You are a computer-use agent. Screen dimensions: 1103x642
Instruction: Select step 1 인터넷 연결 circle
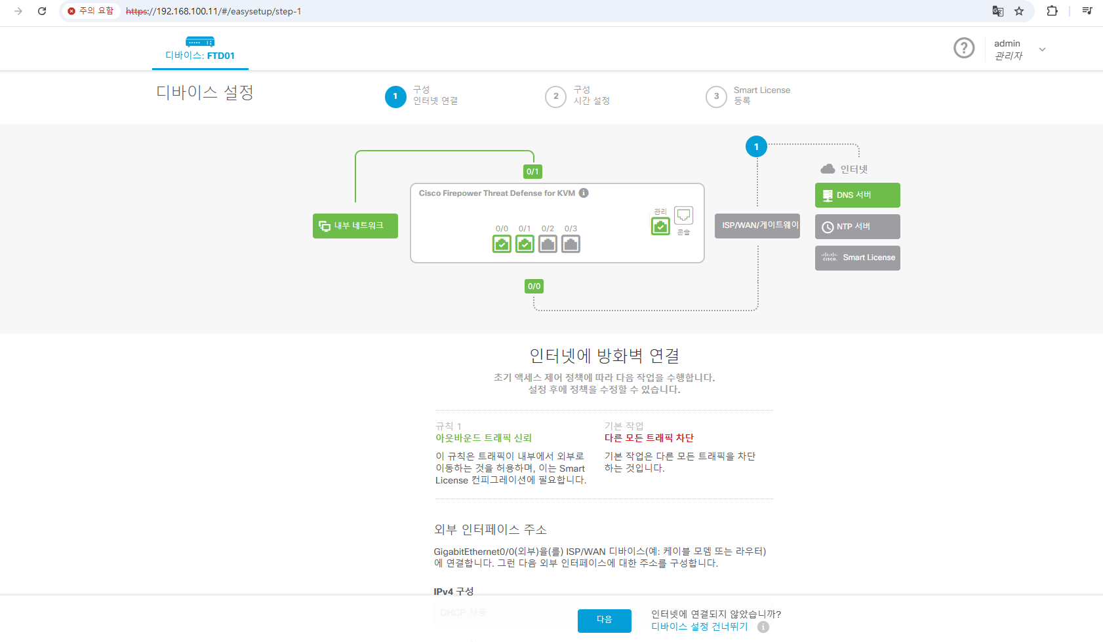(395, 96)
